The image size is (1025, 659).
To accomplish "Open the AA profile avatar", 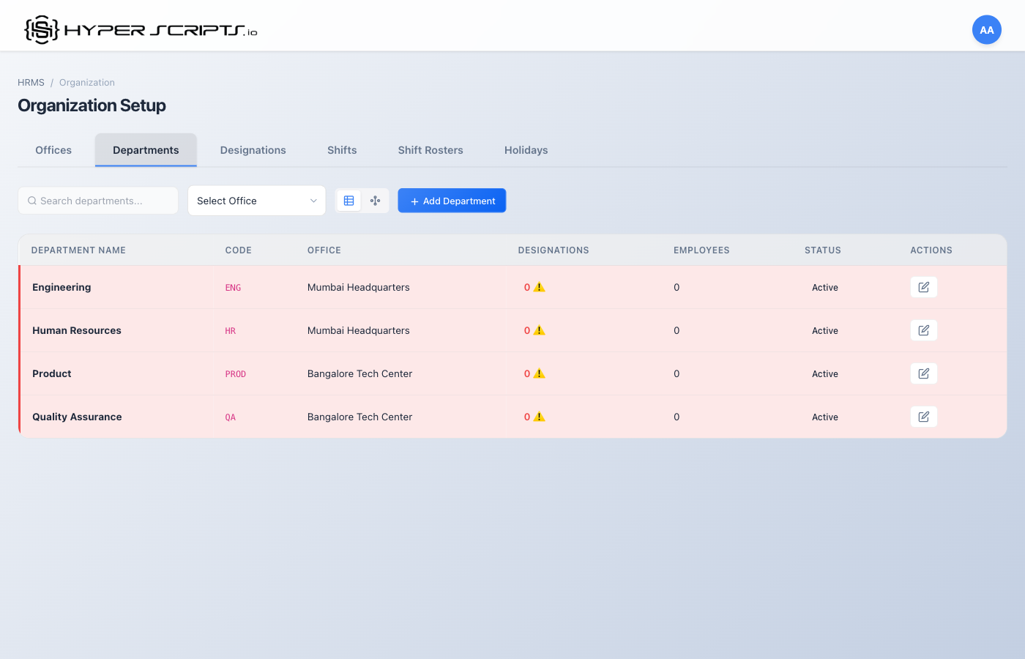I will click(986, 29).
